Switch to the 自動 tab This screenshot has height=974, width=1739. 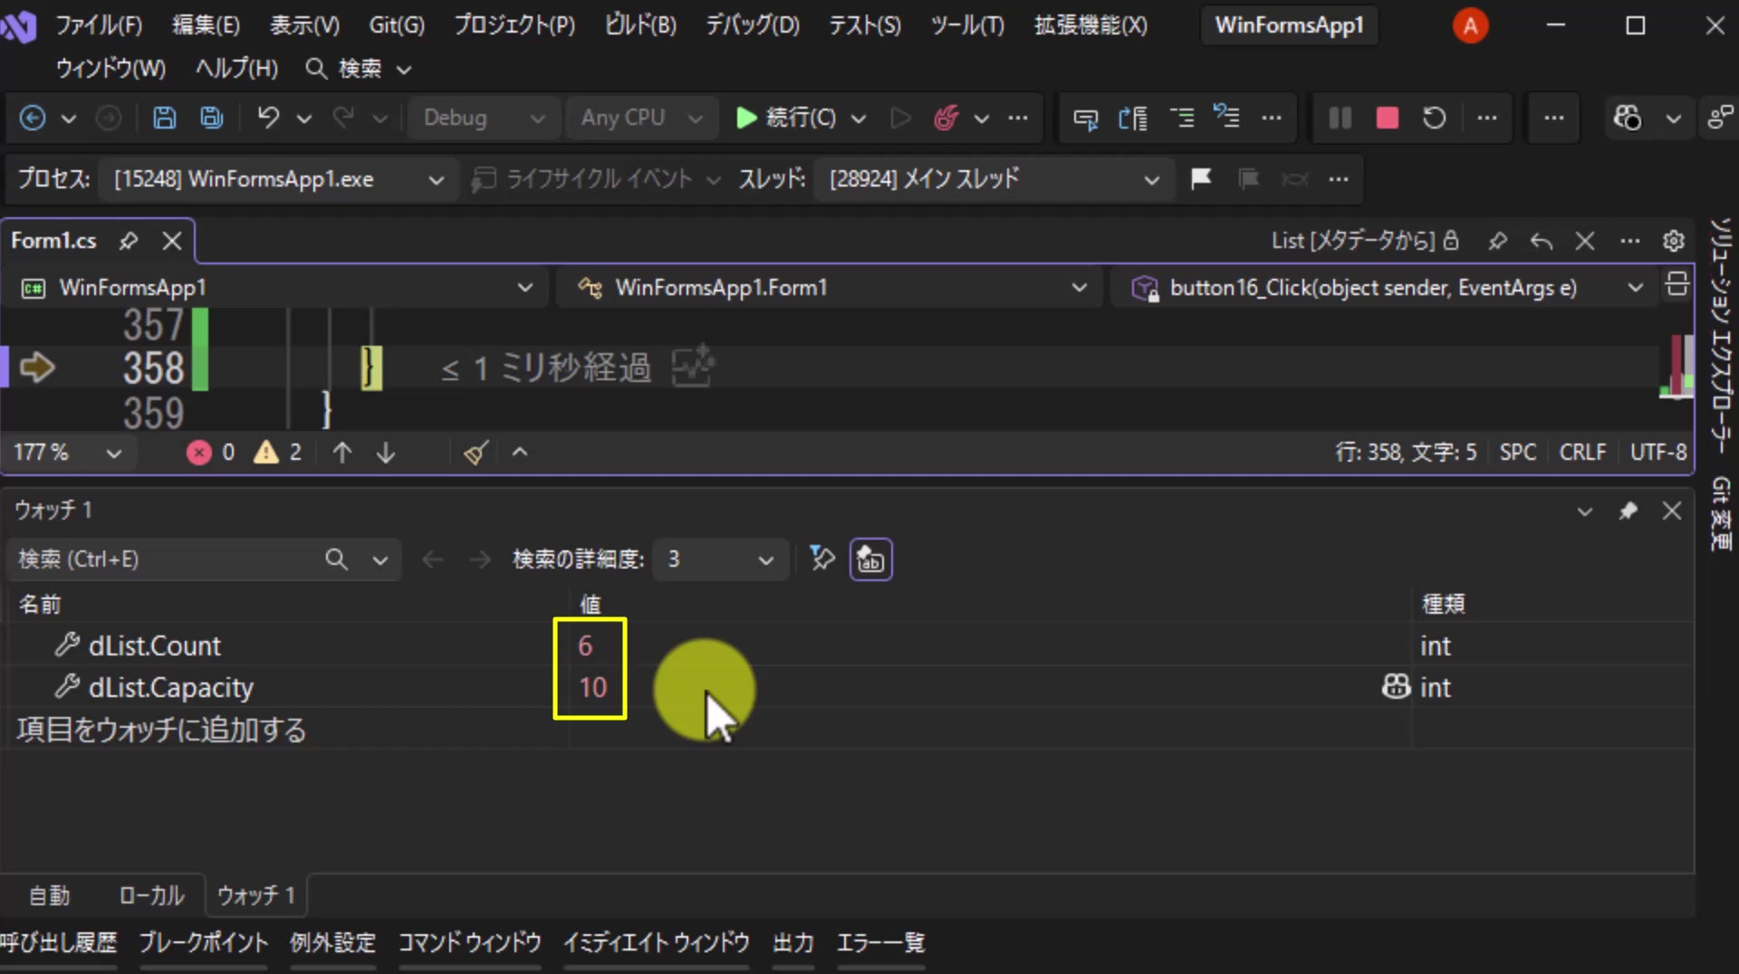click(49, 895)
